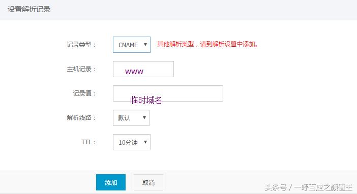
Task: Click the 取消 button
Action: point(148,182)
